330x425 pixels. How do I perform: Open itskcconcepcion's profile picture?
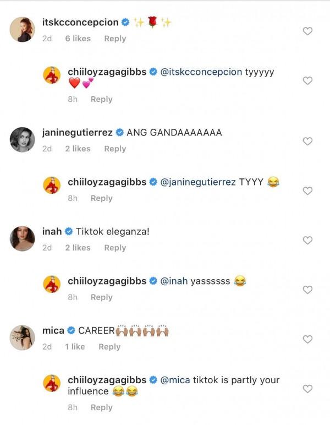click(23, 29)
